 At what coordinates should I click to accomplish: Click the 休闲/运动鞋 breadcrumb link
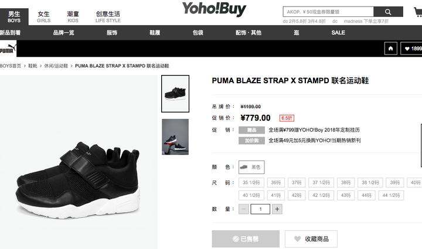click(x=56, y=66)
